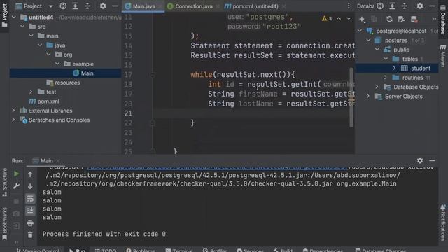Add new data source plus icon
Image resolution: width=448 pixels, height=252 pixels.
pyautogui.click(x=363, y=19)
